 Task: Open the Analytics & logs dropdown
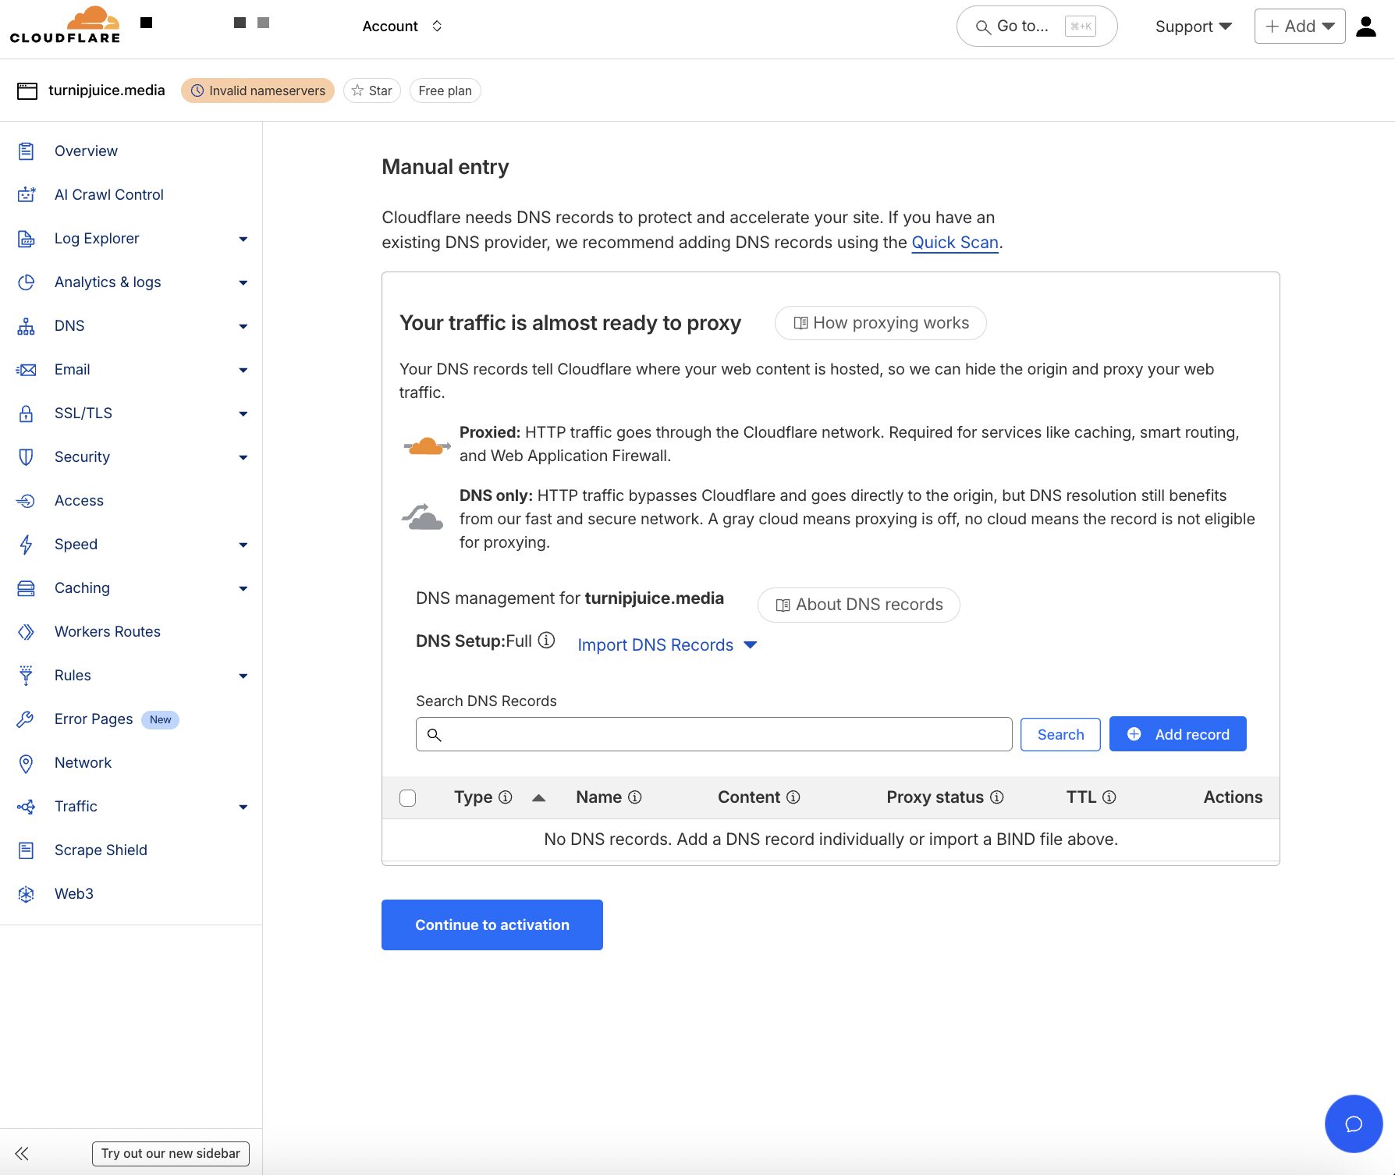point(243,282)
